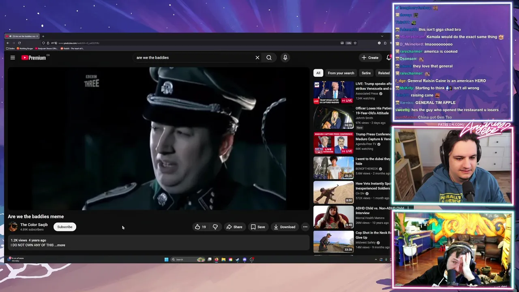The image size is (519, 292).
Task: Open Trump Press Conference Maduro thumbnail
Action: 333,142
